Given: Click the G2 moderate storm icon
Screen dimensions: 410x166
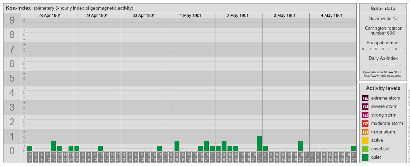Looking at the screenshot, I should 365,123.
